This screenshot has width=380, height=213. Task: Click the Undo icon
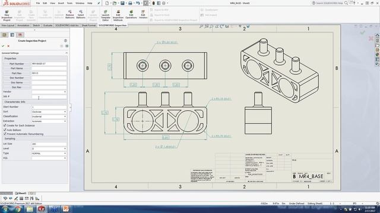coord(138,3)
